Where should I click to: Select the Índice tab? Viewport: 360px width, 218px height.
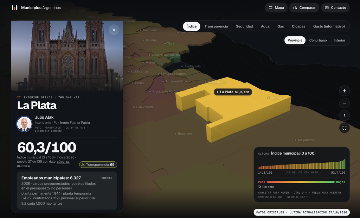(192, 26)
